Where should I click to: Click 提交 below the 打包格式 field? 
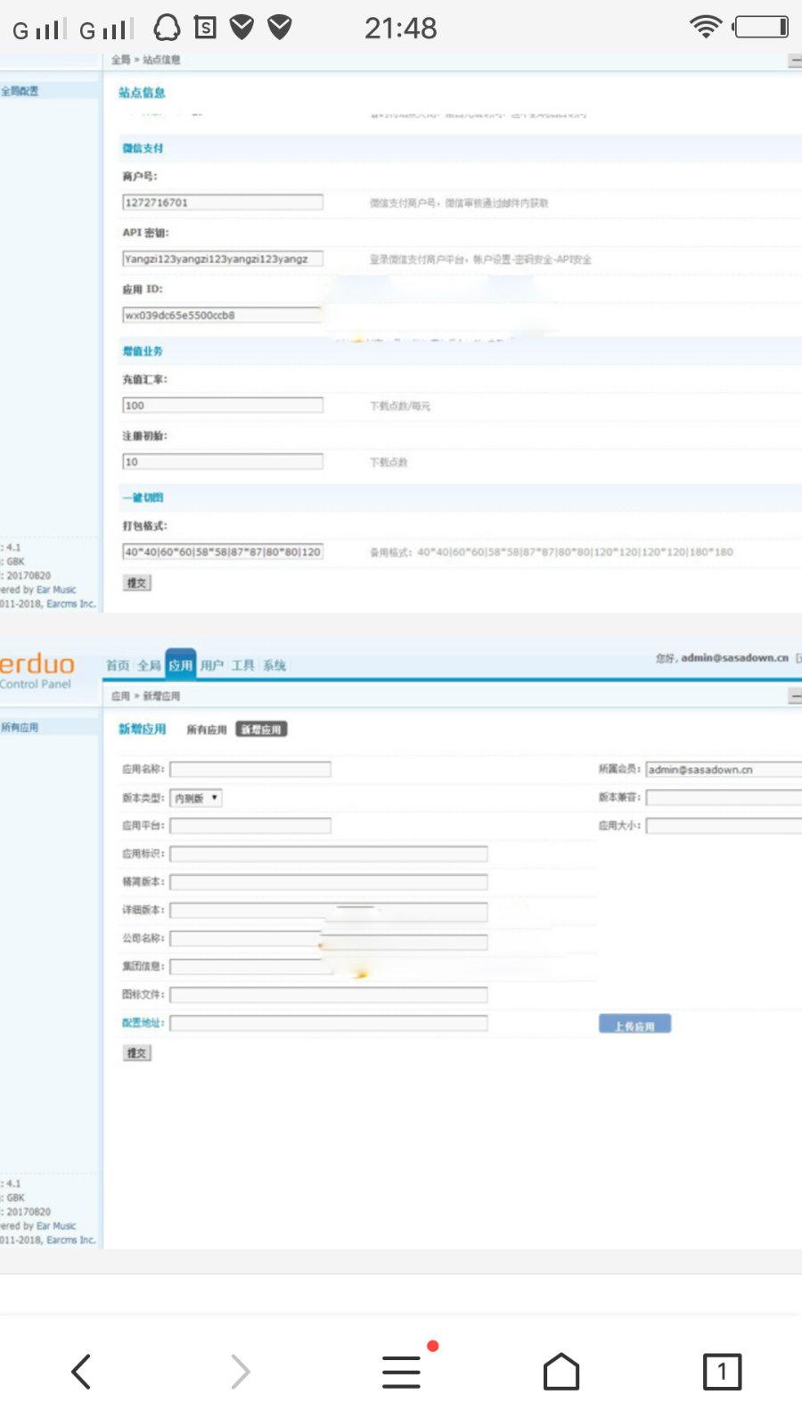click(x=137, y=582)
